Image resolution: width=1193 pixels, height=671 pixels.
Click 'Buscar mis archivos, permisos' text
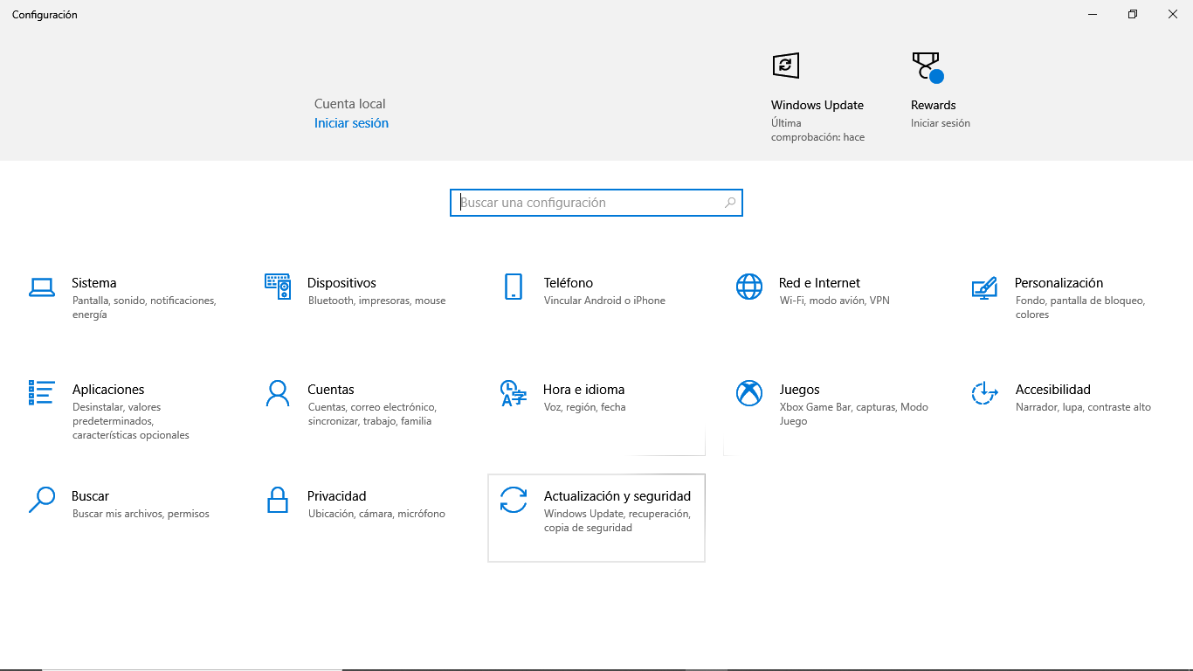point(141,514)
